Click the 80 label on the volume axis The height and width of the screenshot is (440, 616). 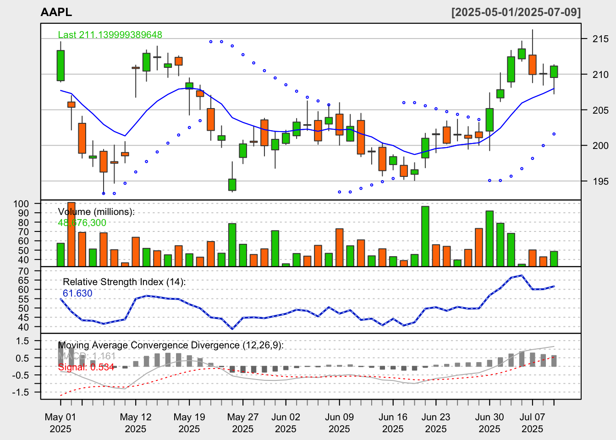coord(23,222)
